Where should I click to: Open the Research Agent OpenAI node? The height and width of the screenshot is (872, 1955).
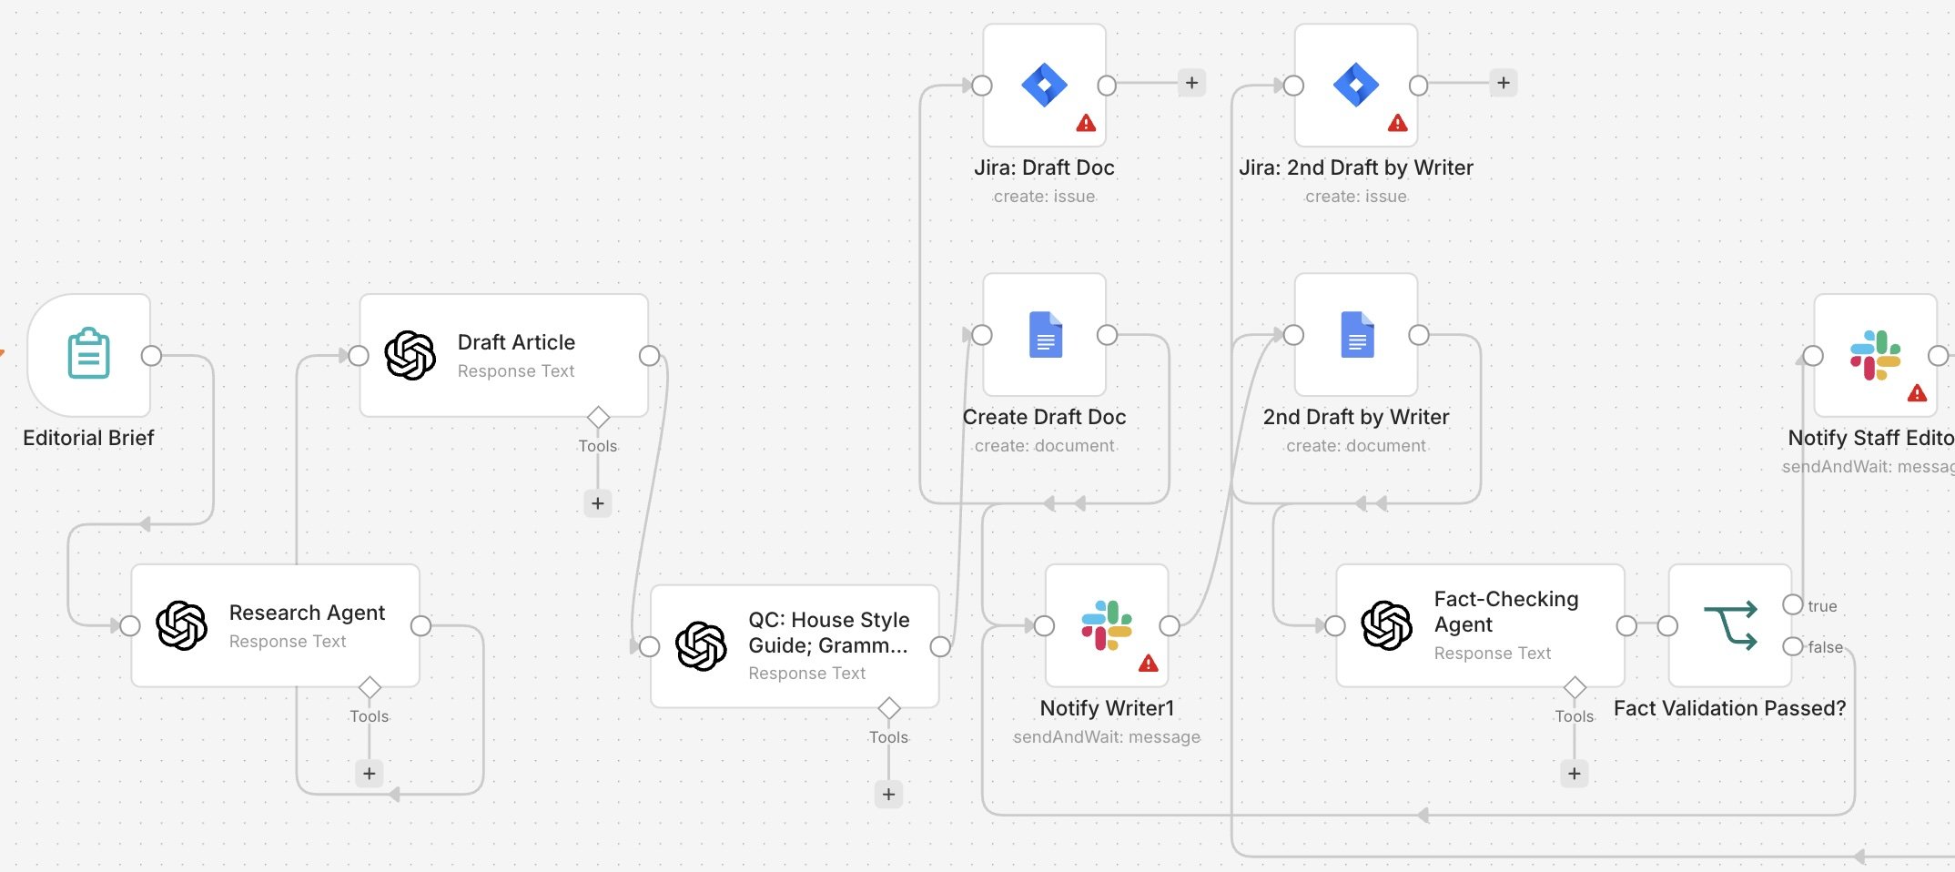275,625
